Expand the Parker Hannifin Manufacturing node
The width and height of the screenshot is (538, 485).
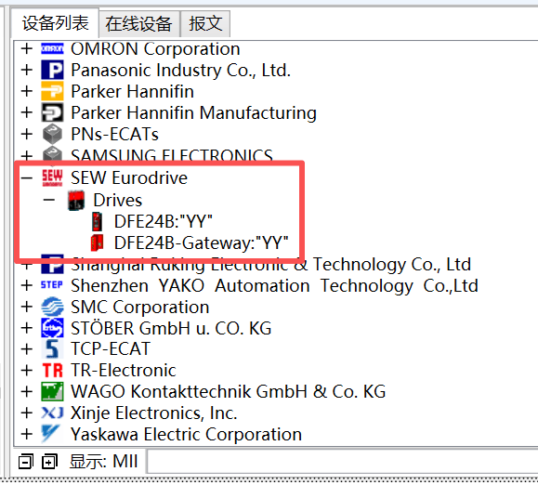[x=27, y=112]
